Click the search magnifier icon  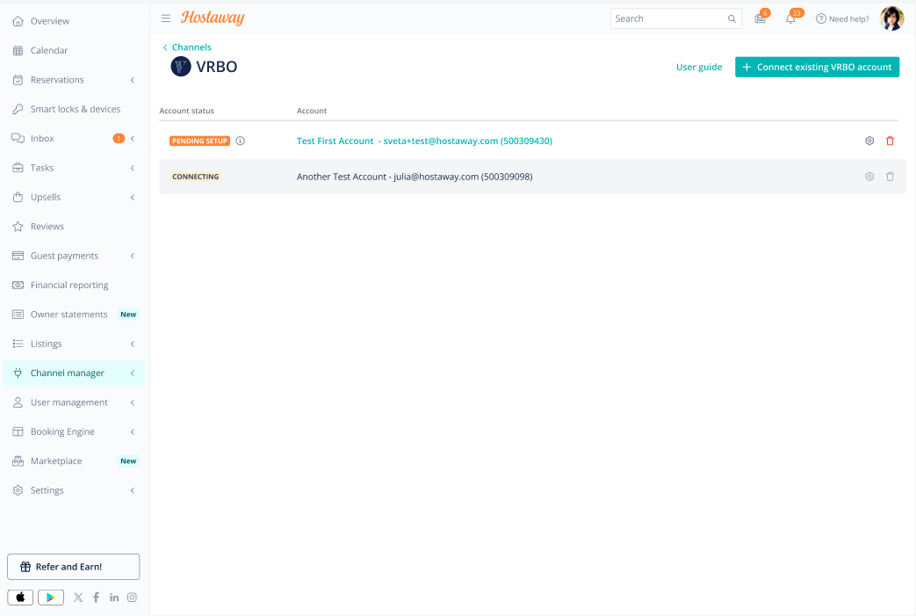tap(732, 18)
